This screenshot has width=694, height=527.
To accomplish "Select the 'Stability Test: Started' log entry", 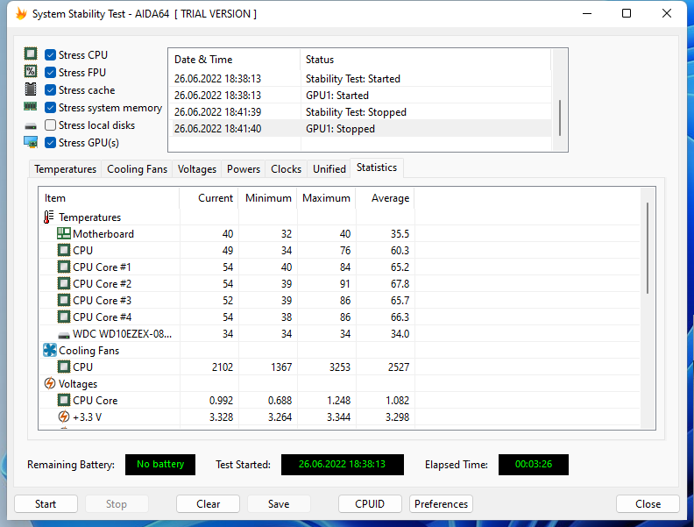I will 360,79.
